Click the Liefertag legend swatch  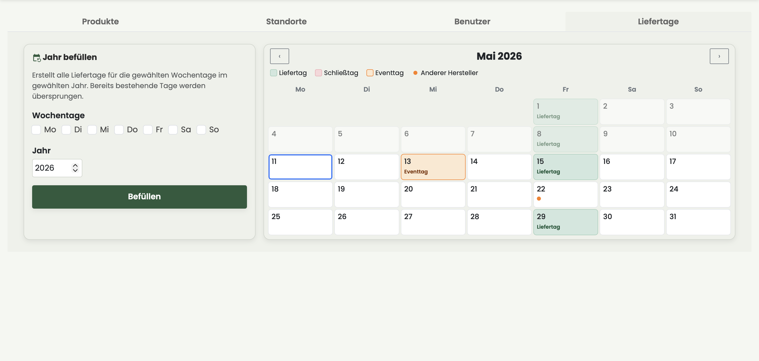[273, 73]
